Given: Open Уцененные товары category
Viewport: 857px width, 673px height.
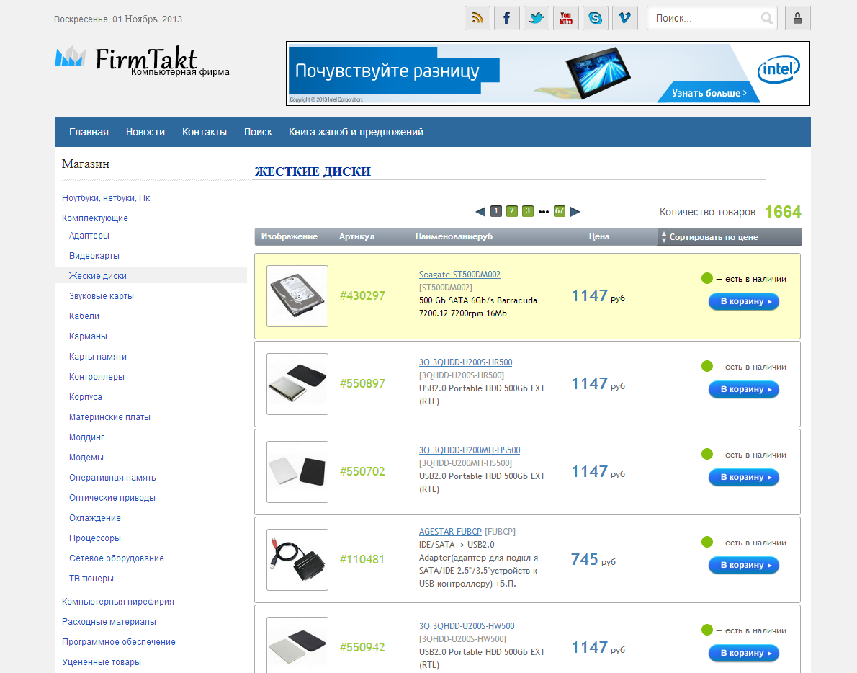Looking at the screenshot, I should pyautogui.click(x=101, y=662).
